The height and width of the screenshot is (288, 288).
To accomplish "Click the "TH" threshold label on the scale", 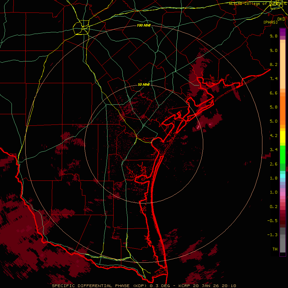I will coord(275,249).
